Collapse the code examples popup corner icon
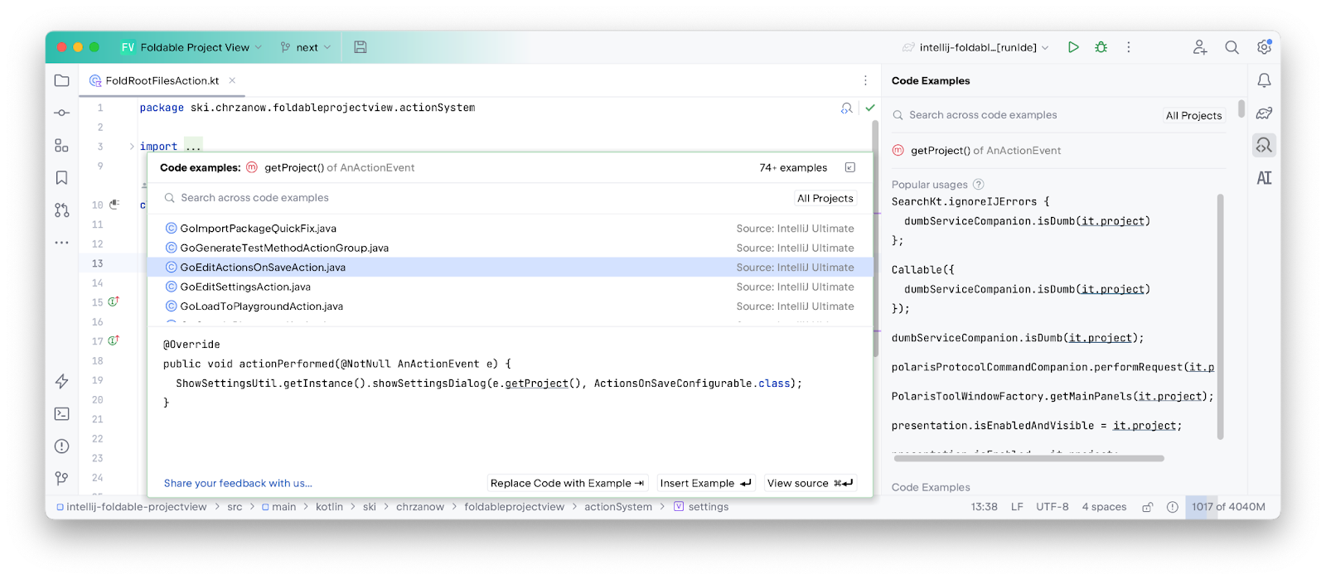Viewport: 1326px width, 579px height. pyautogui.click(x=849, y=167)
